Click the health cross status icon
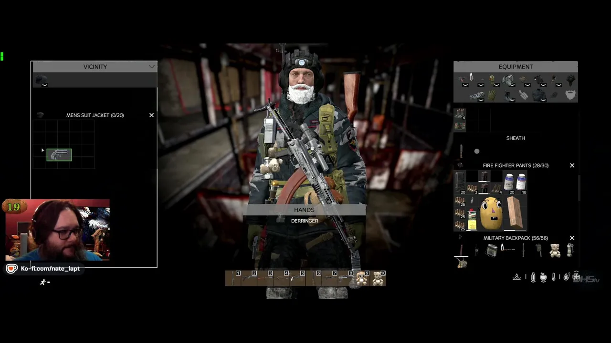This screenshot has height=343, width=611. tap(576, 277)
